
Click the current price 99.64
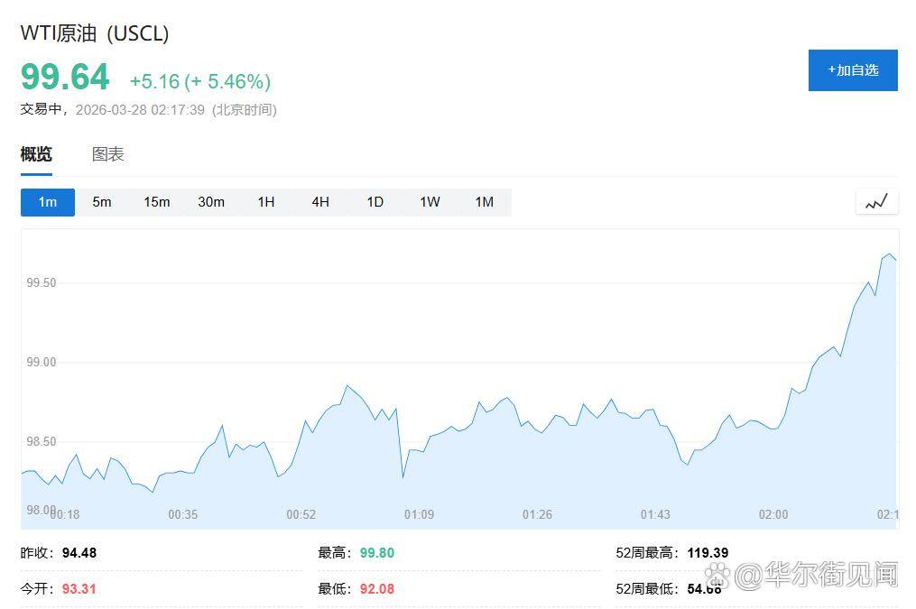[65, 78]
